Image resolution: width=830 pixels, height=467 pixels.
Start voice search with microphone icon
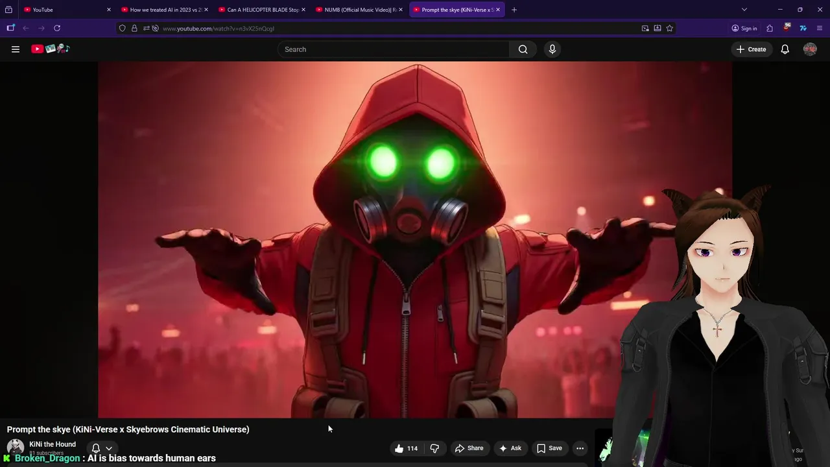[x=552, y=49]
